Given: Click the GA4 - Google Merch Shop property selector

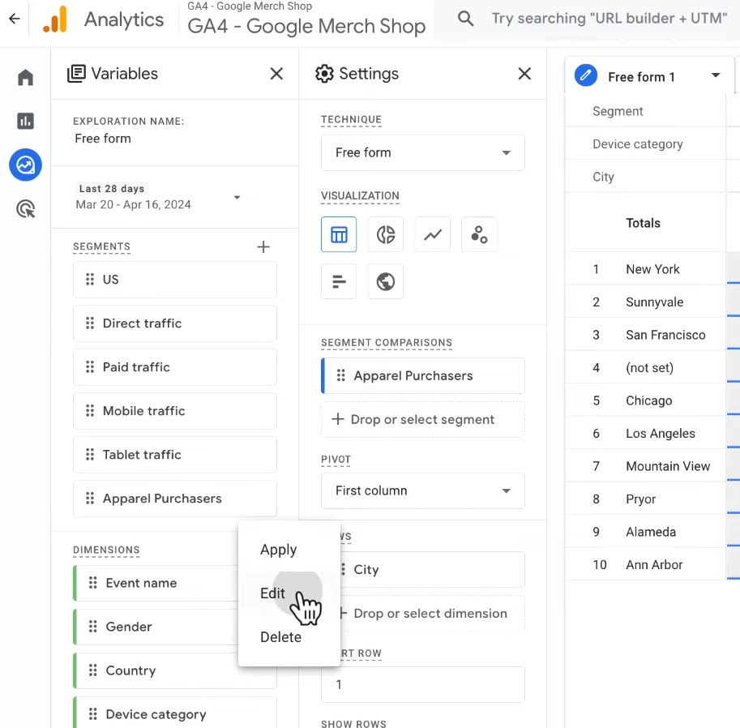Looking at the screenshot, I should coord(306,19).
